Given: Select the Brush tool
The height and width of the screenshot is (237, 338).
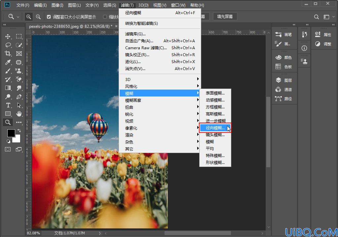Looking at the screenshot, I should (x=8, y=71).
